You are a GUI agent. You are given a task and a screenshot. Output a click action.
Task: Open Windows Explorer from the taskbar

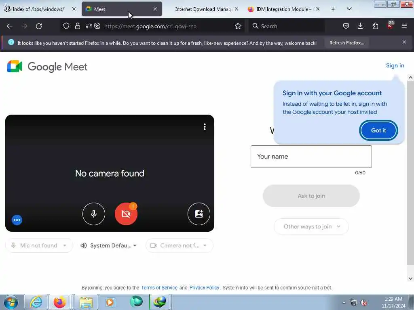point(86,302)
